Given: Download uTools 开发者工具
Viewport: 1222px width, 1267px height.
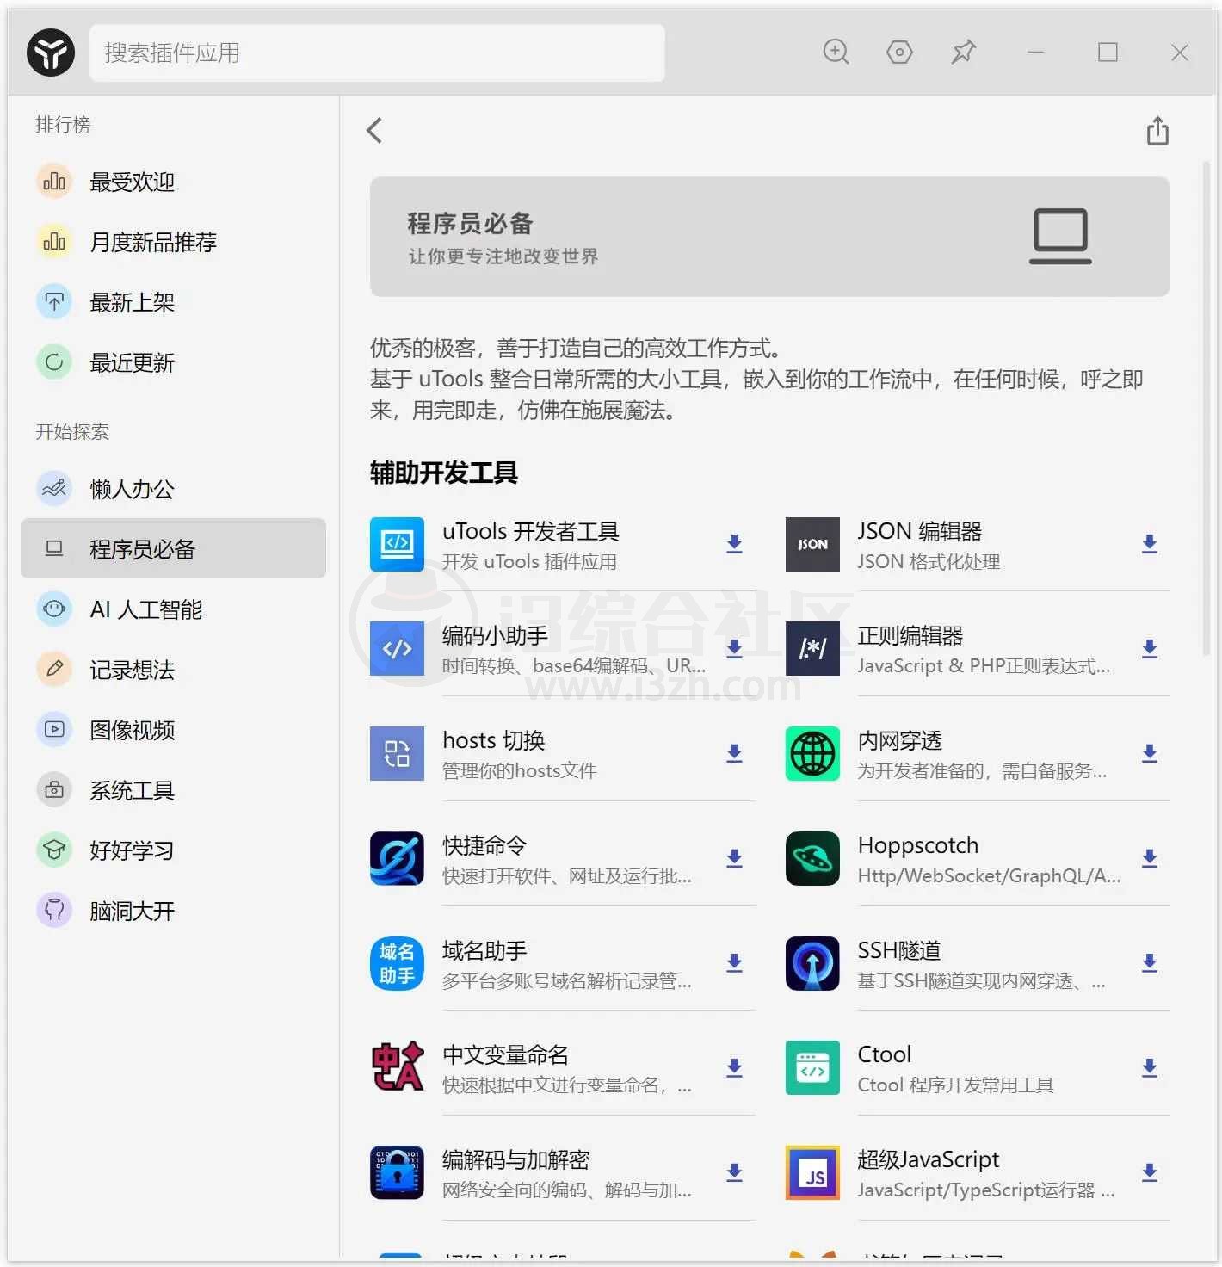Looking at the screenshot, I should point(734,544).
